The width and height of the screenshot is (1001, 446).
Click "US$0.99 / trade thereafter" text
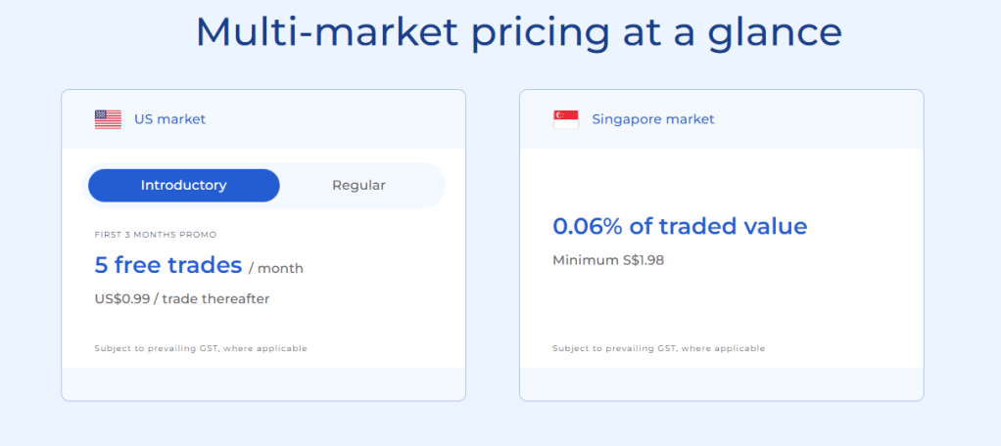181,298
